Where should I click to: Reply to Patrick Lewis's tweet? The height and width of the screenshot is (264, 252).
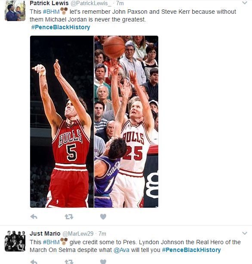(x=34, y=217)
